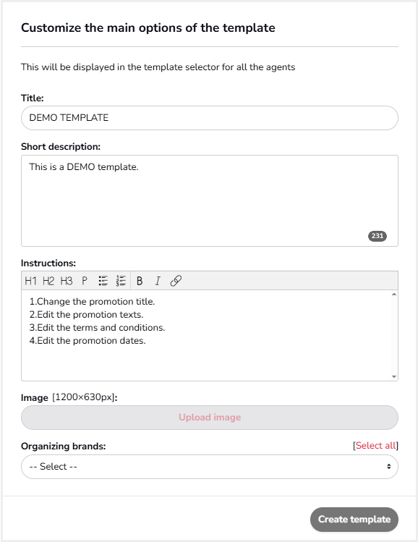Image resolution: width=418 pixels, height=542 pixels.
Task: Click the 231 character counter badge
Action: pyautogui.click(x=378, y=236)
